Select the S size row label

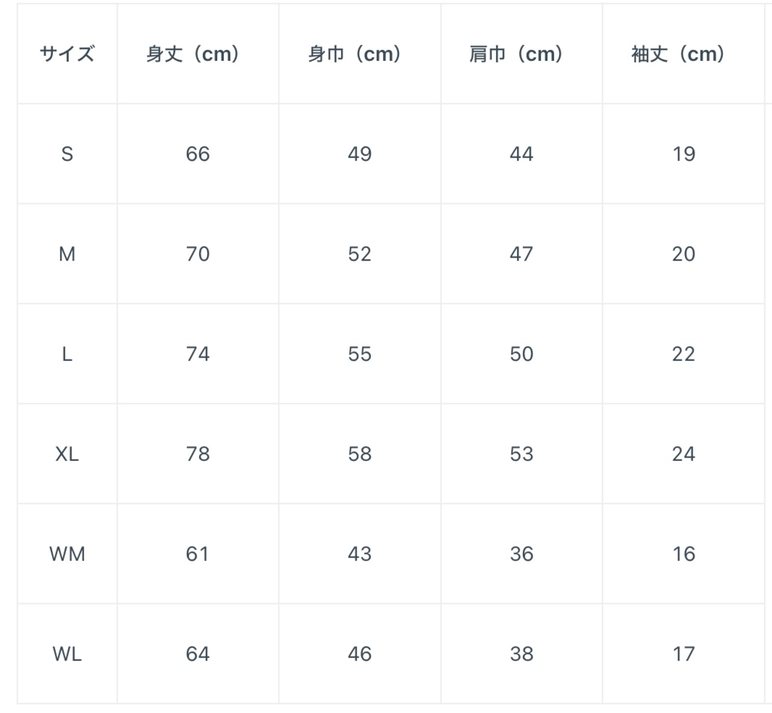(x=67, y=154)
